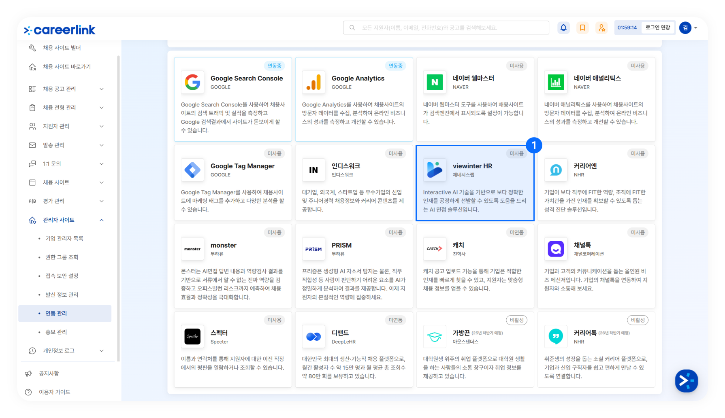
Task: Click the 네이버 웹마스터 green N logo
Action: pos(435,82)
